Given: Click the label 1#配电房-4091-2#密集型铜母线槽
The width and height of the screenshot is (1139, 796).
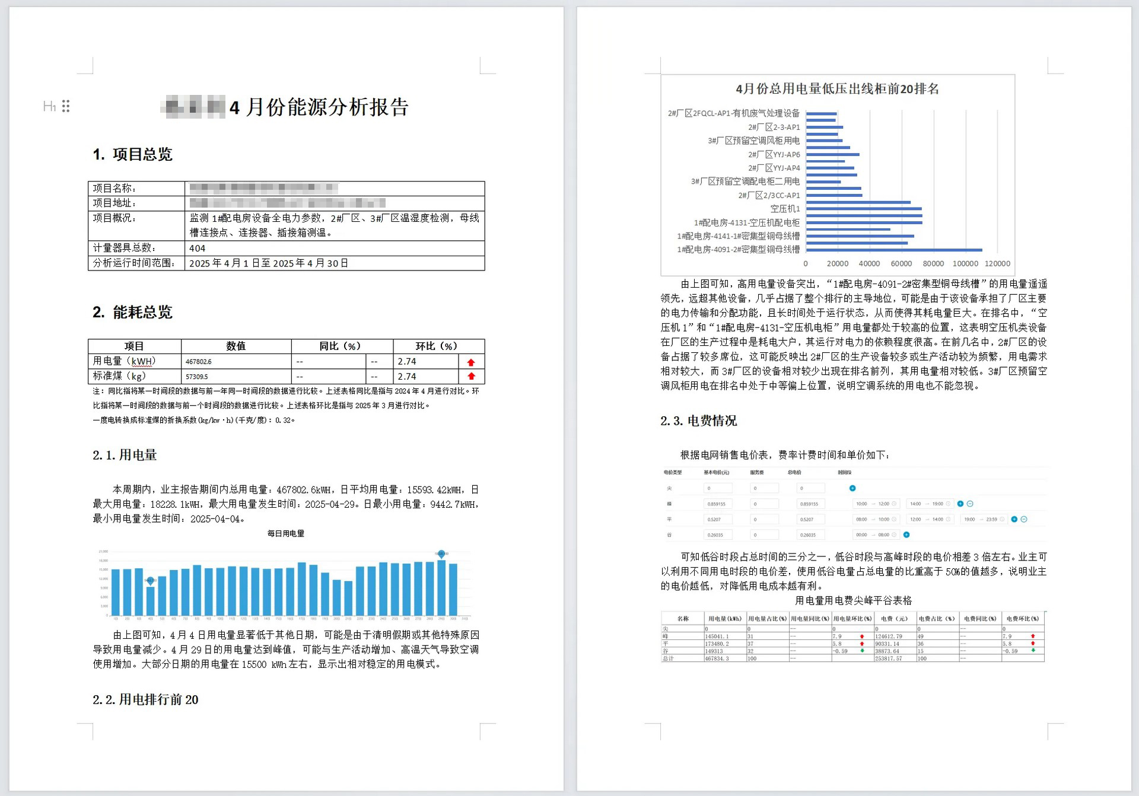Looking at the screenshot, I should 739,249.
